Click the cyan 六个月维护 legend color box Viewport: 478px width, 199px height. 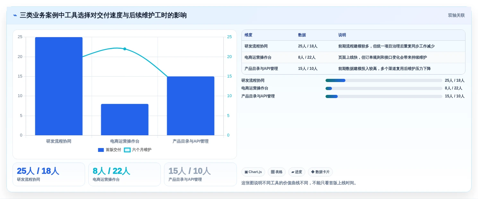[x=127, y=150]
